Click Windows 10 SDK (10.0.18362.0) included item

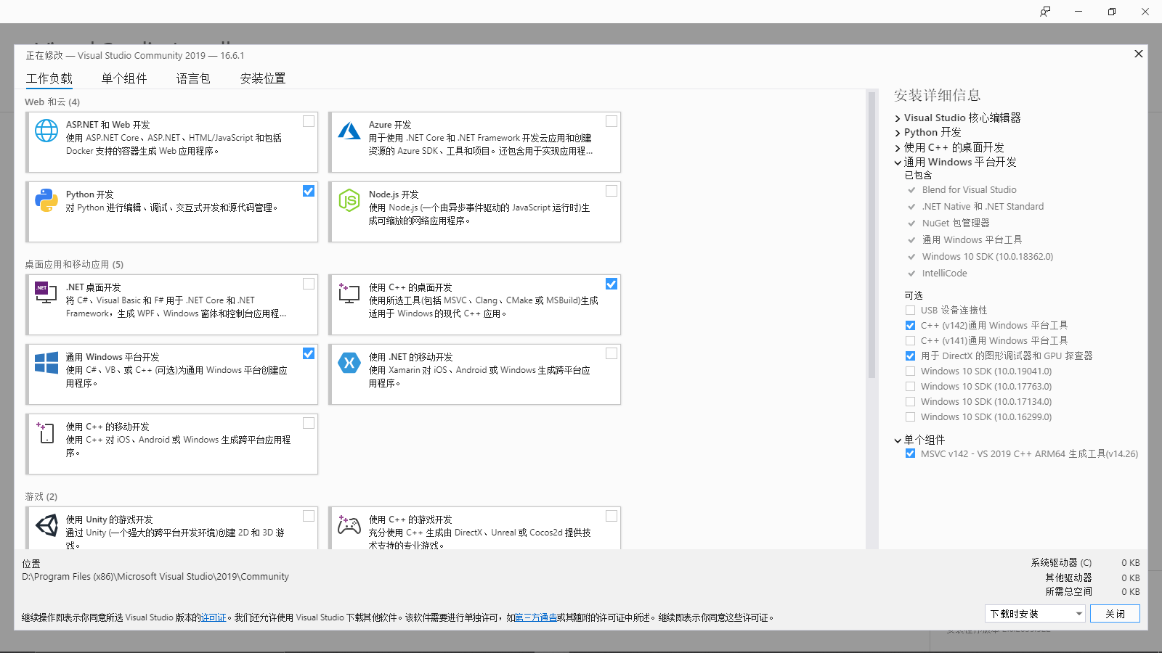tap(988, 257)
